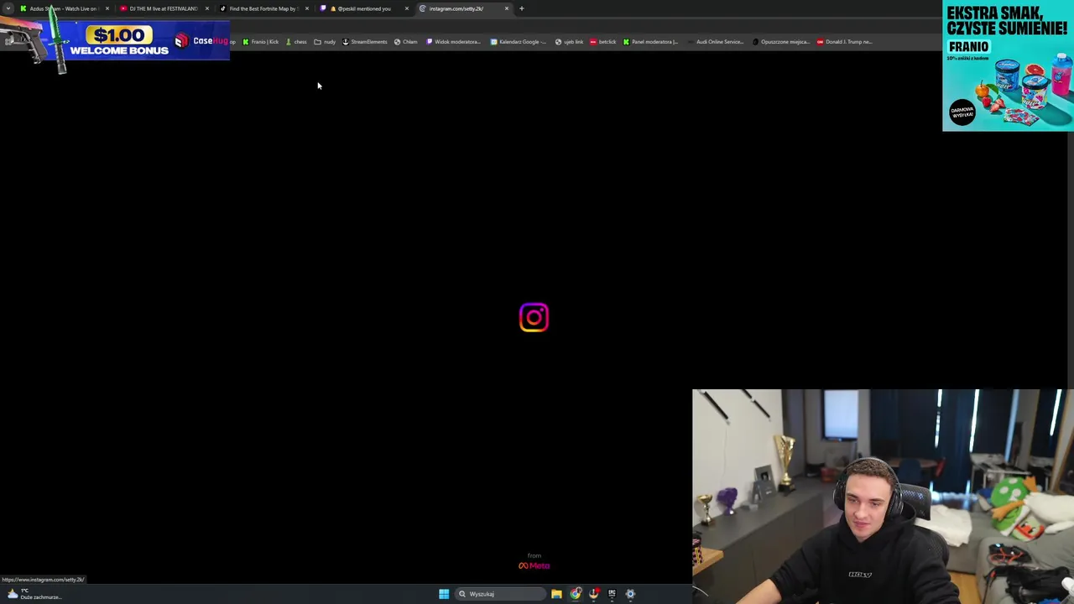Click the Franio ekstra smak advertisement
The image size is (1074, 604).
(x=1008, y=65)
